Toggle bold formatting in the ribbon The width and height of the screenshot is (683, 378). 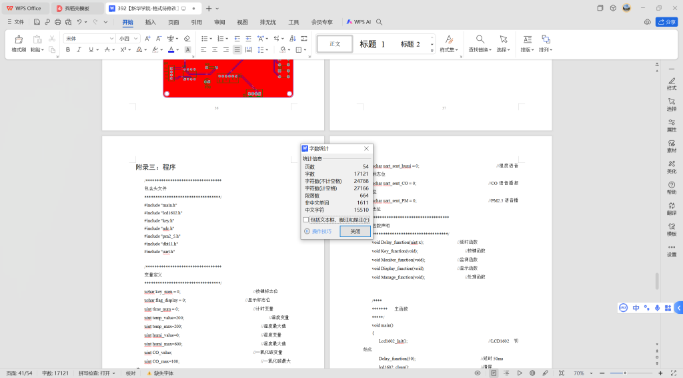pyautogui.click(x=68, y=50)
